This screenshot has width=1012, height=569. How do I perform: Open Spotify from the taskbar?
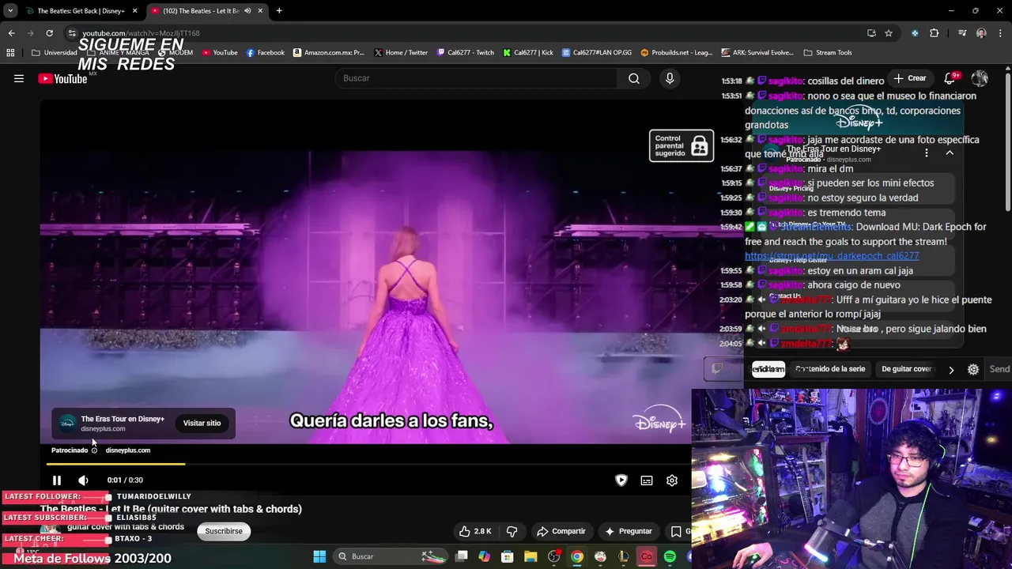coord(670,556)
